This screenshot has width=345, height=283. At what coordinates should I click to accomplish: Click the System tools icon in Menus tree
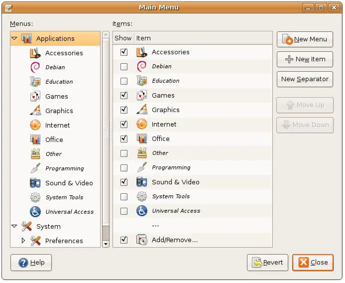[x=26, y=226]
